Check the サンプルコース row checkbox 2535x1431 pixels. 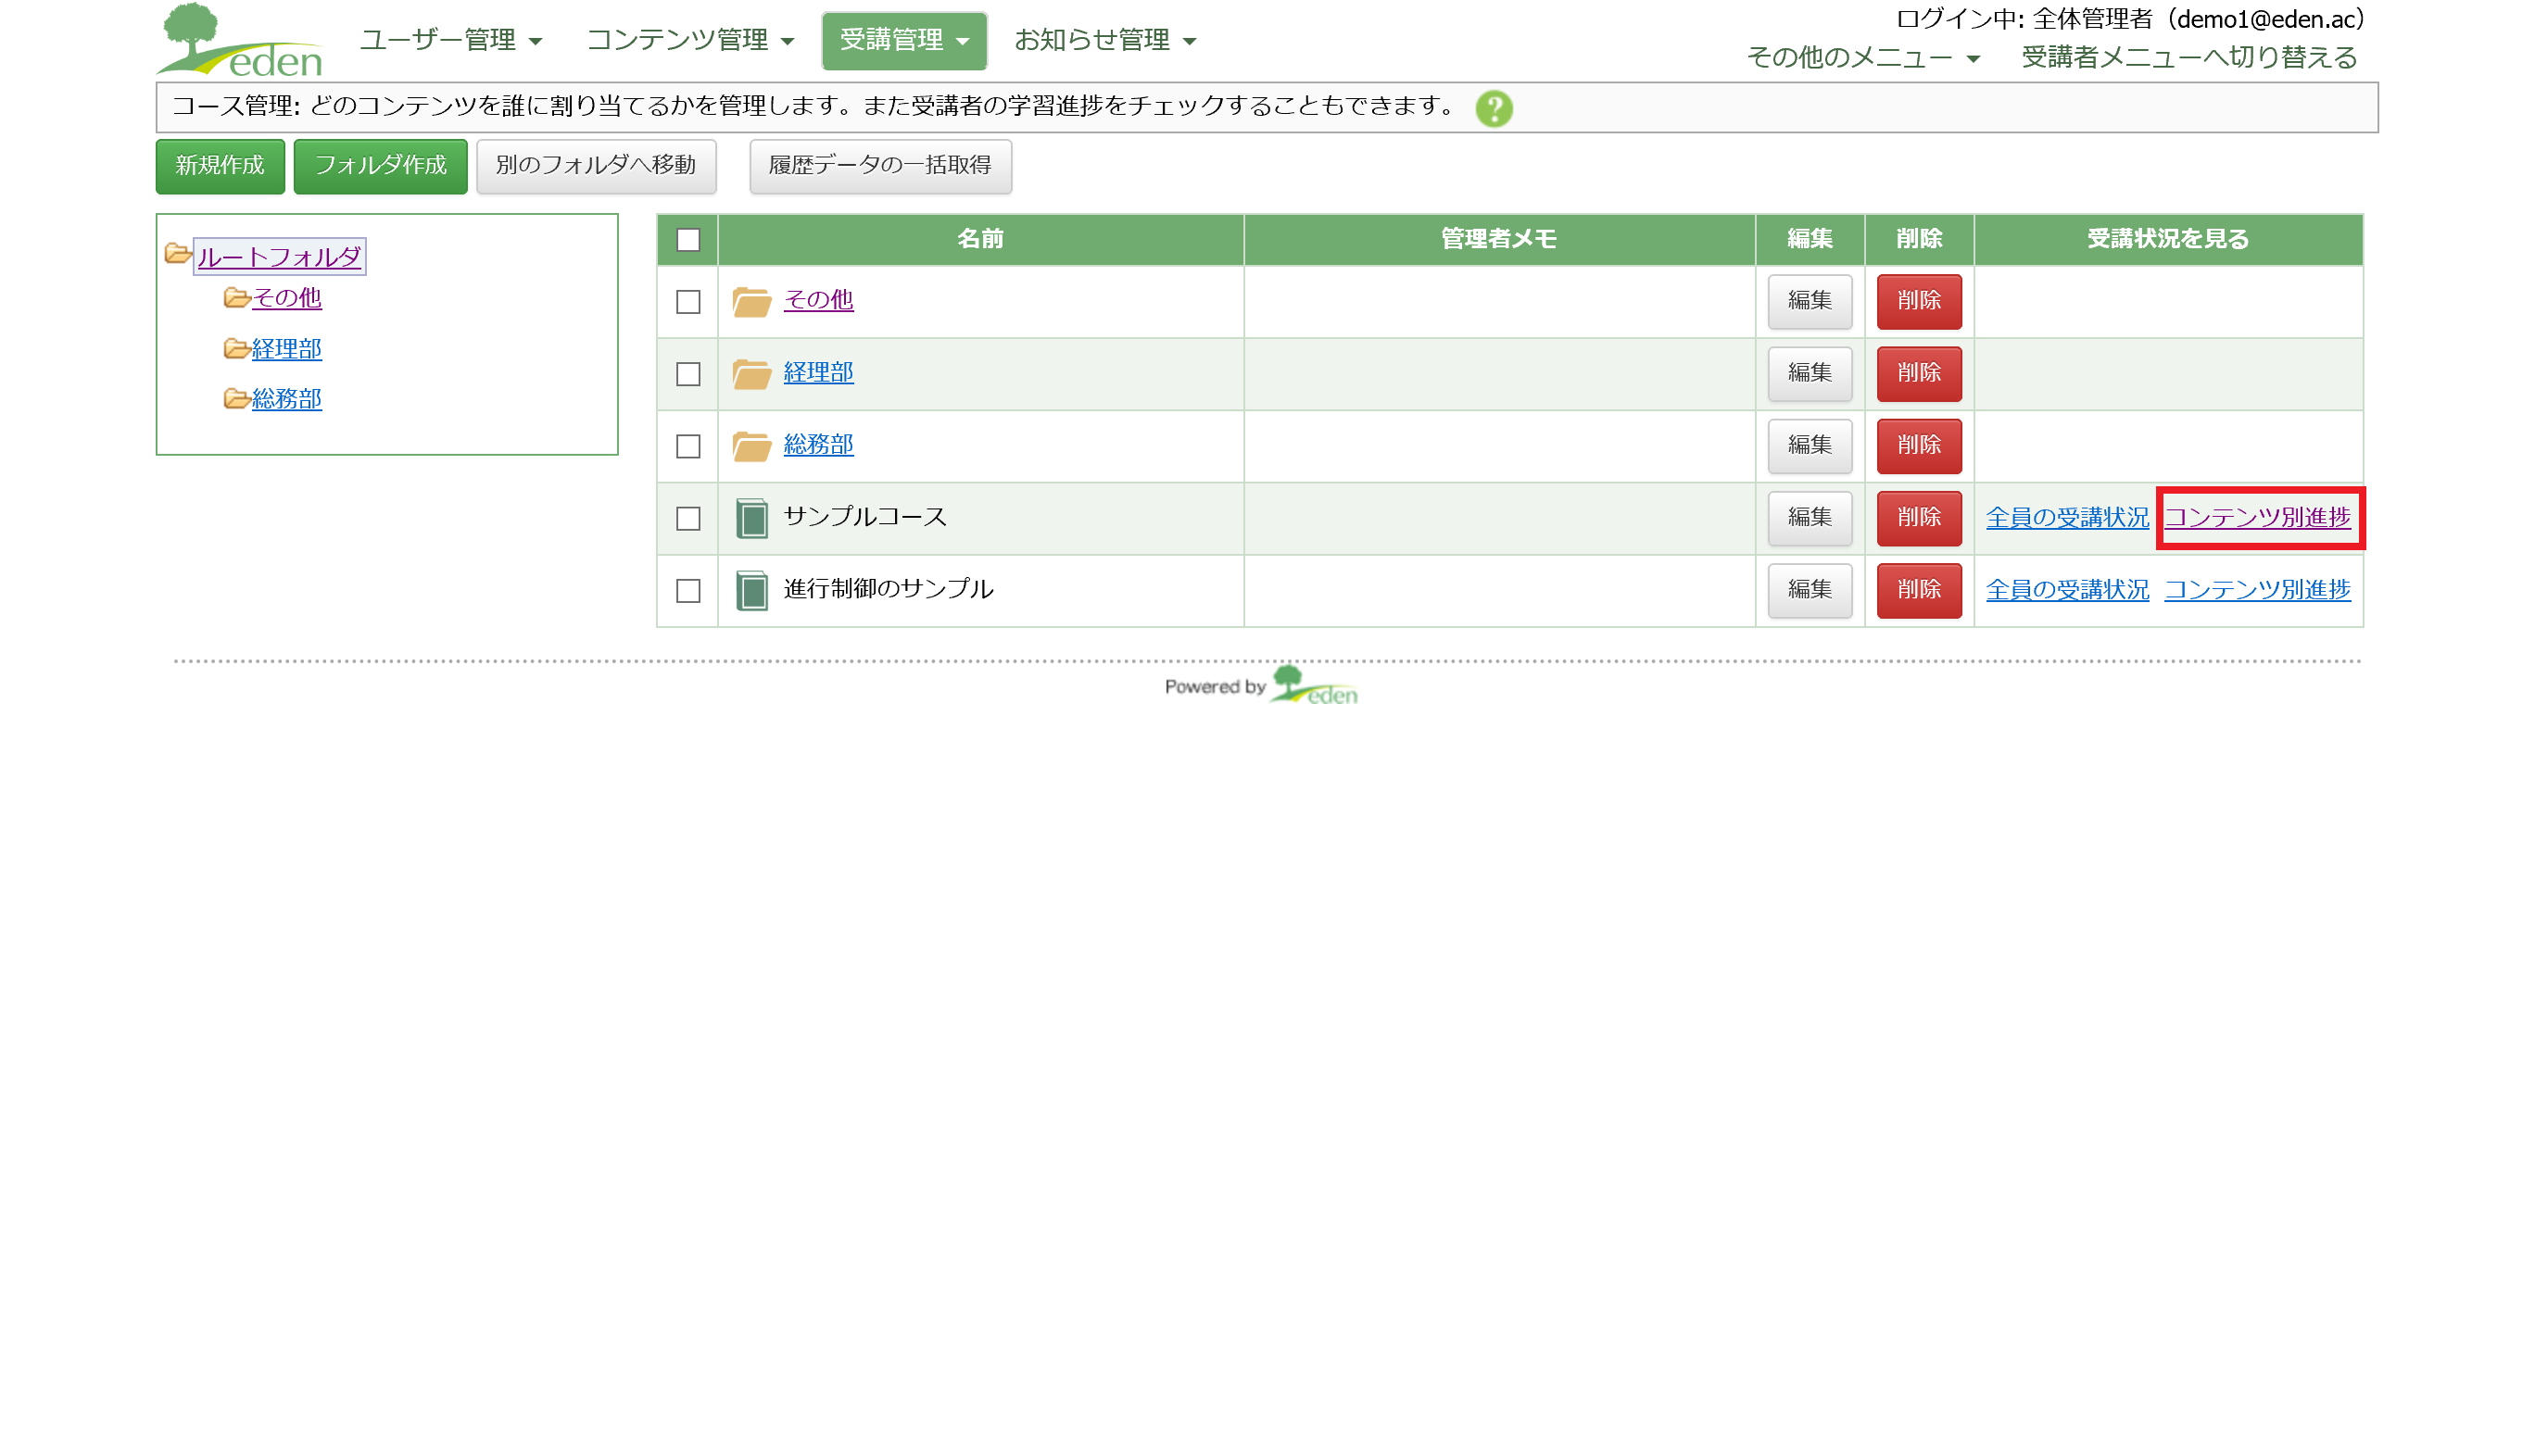tap(687, 519)
